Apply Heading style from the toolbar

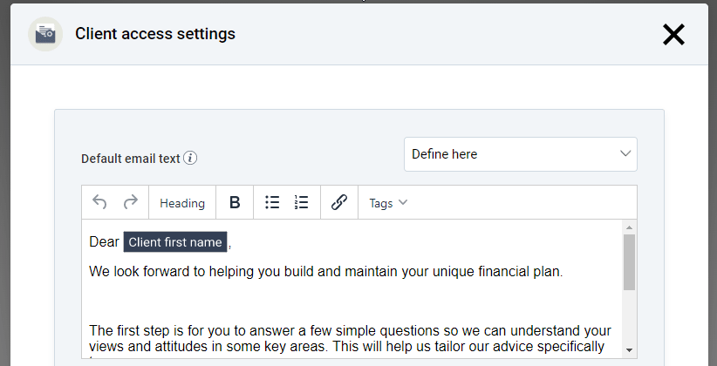[x=182, y=203]
